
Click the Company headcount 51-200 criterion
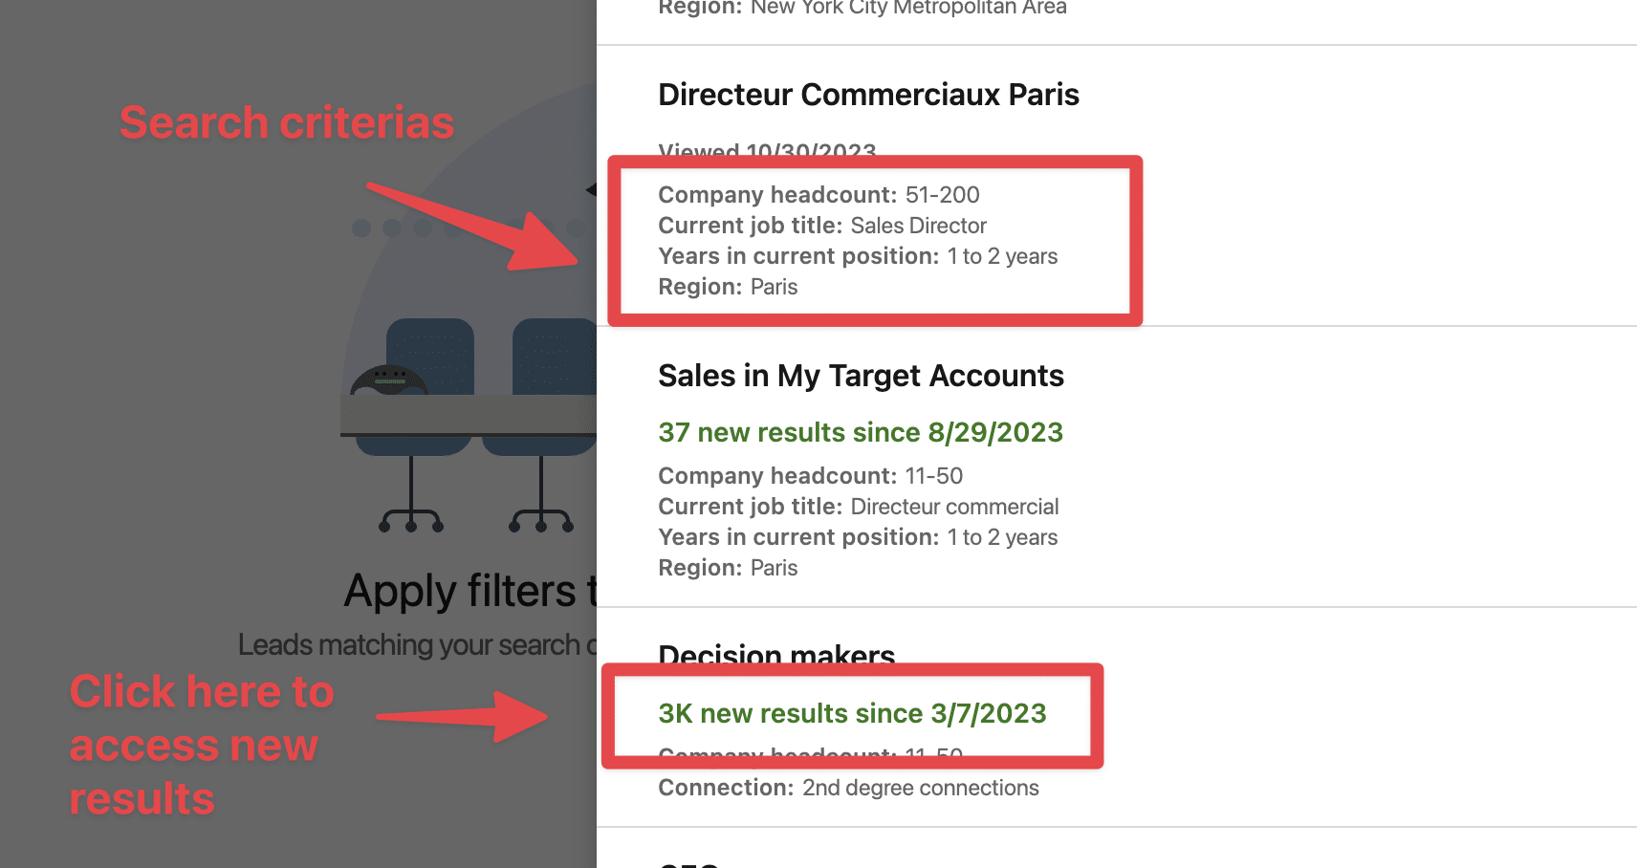click(x=818, y=194)
